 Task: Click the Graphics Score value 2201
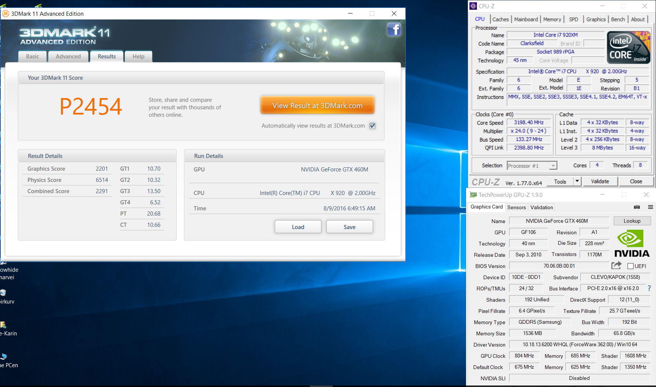pos(102,169)
